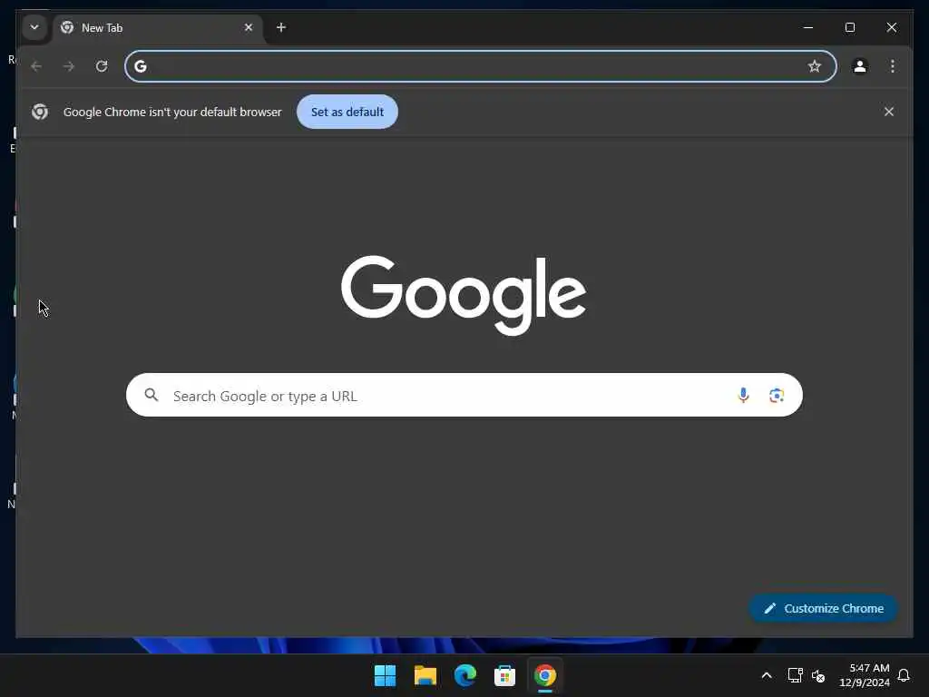This screenshot has width=929, height=697.
Task: Minimize the Chrome window
Action: (x=807, y=27)
